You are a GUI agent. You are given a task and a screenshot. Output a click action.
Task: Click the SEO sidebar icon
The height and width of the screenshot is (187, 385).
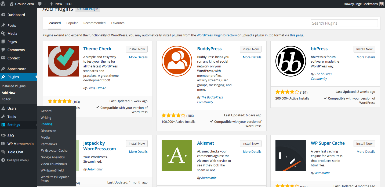[x=3, y=136]
